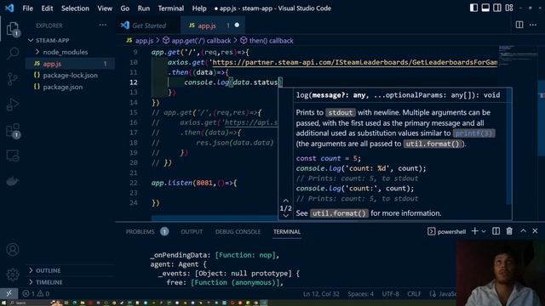
Task: Click Ln 12, Col 32 status item
Action: coord(321,294)
